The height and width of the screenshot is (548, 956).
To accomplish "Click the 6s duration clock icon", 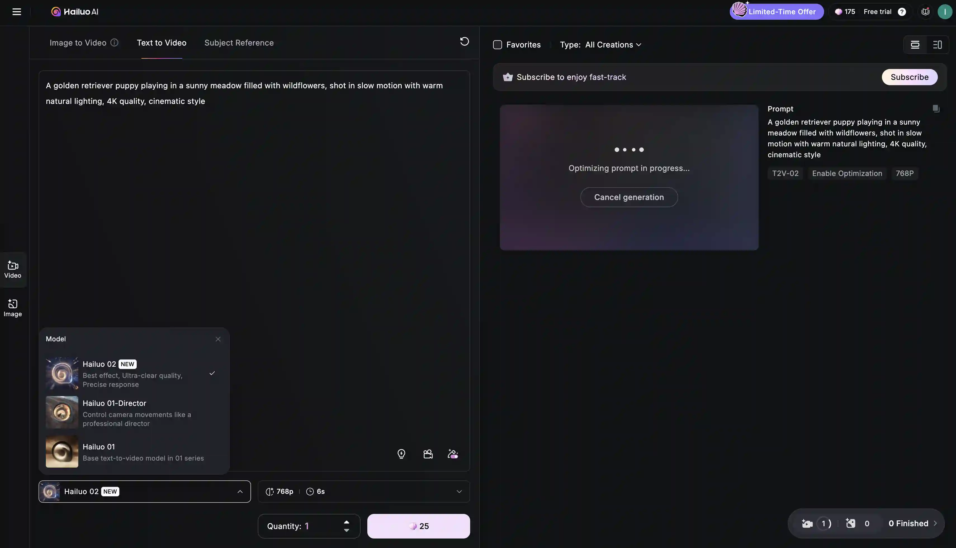I will (x=310, y=492).
